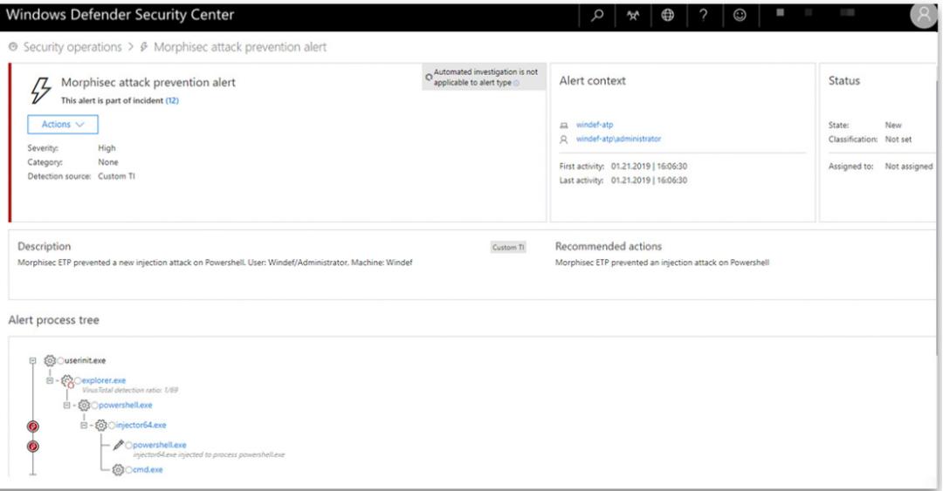Viewport: 943px width, 491px height.
Task: Click gear icon of cmd.exe
Action: point(119,469)
